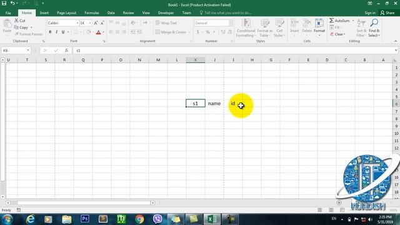The width and height of the screenshot is (400, 225).
Task: Collapse the ribbon with the up arrow
Action: coord(396,41)
